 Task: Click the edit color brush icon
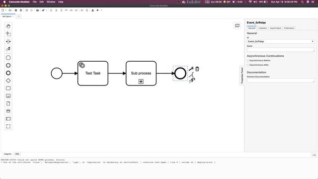pos(43,10)
